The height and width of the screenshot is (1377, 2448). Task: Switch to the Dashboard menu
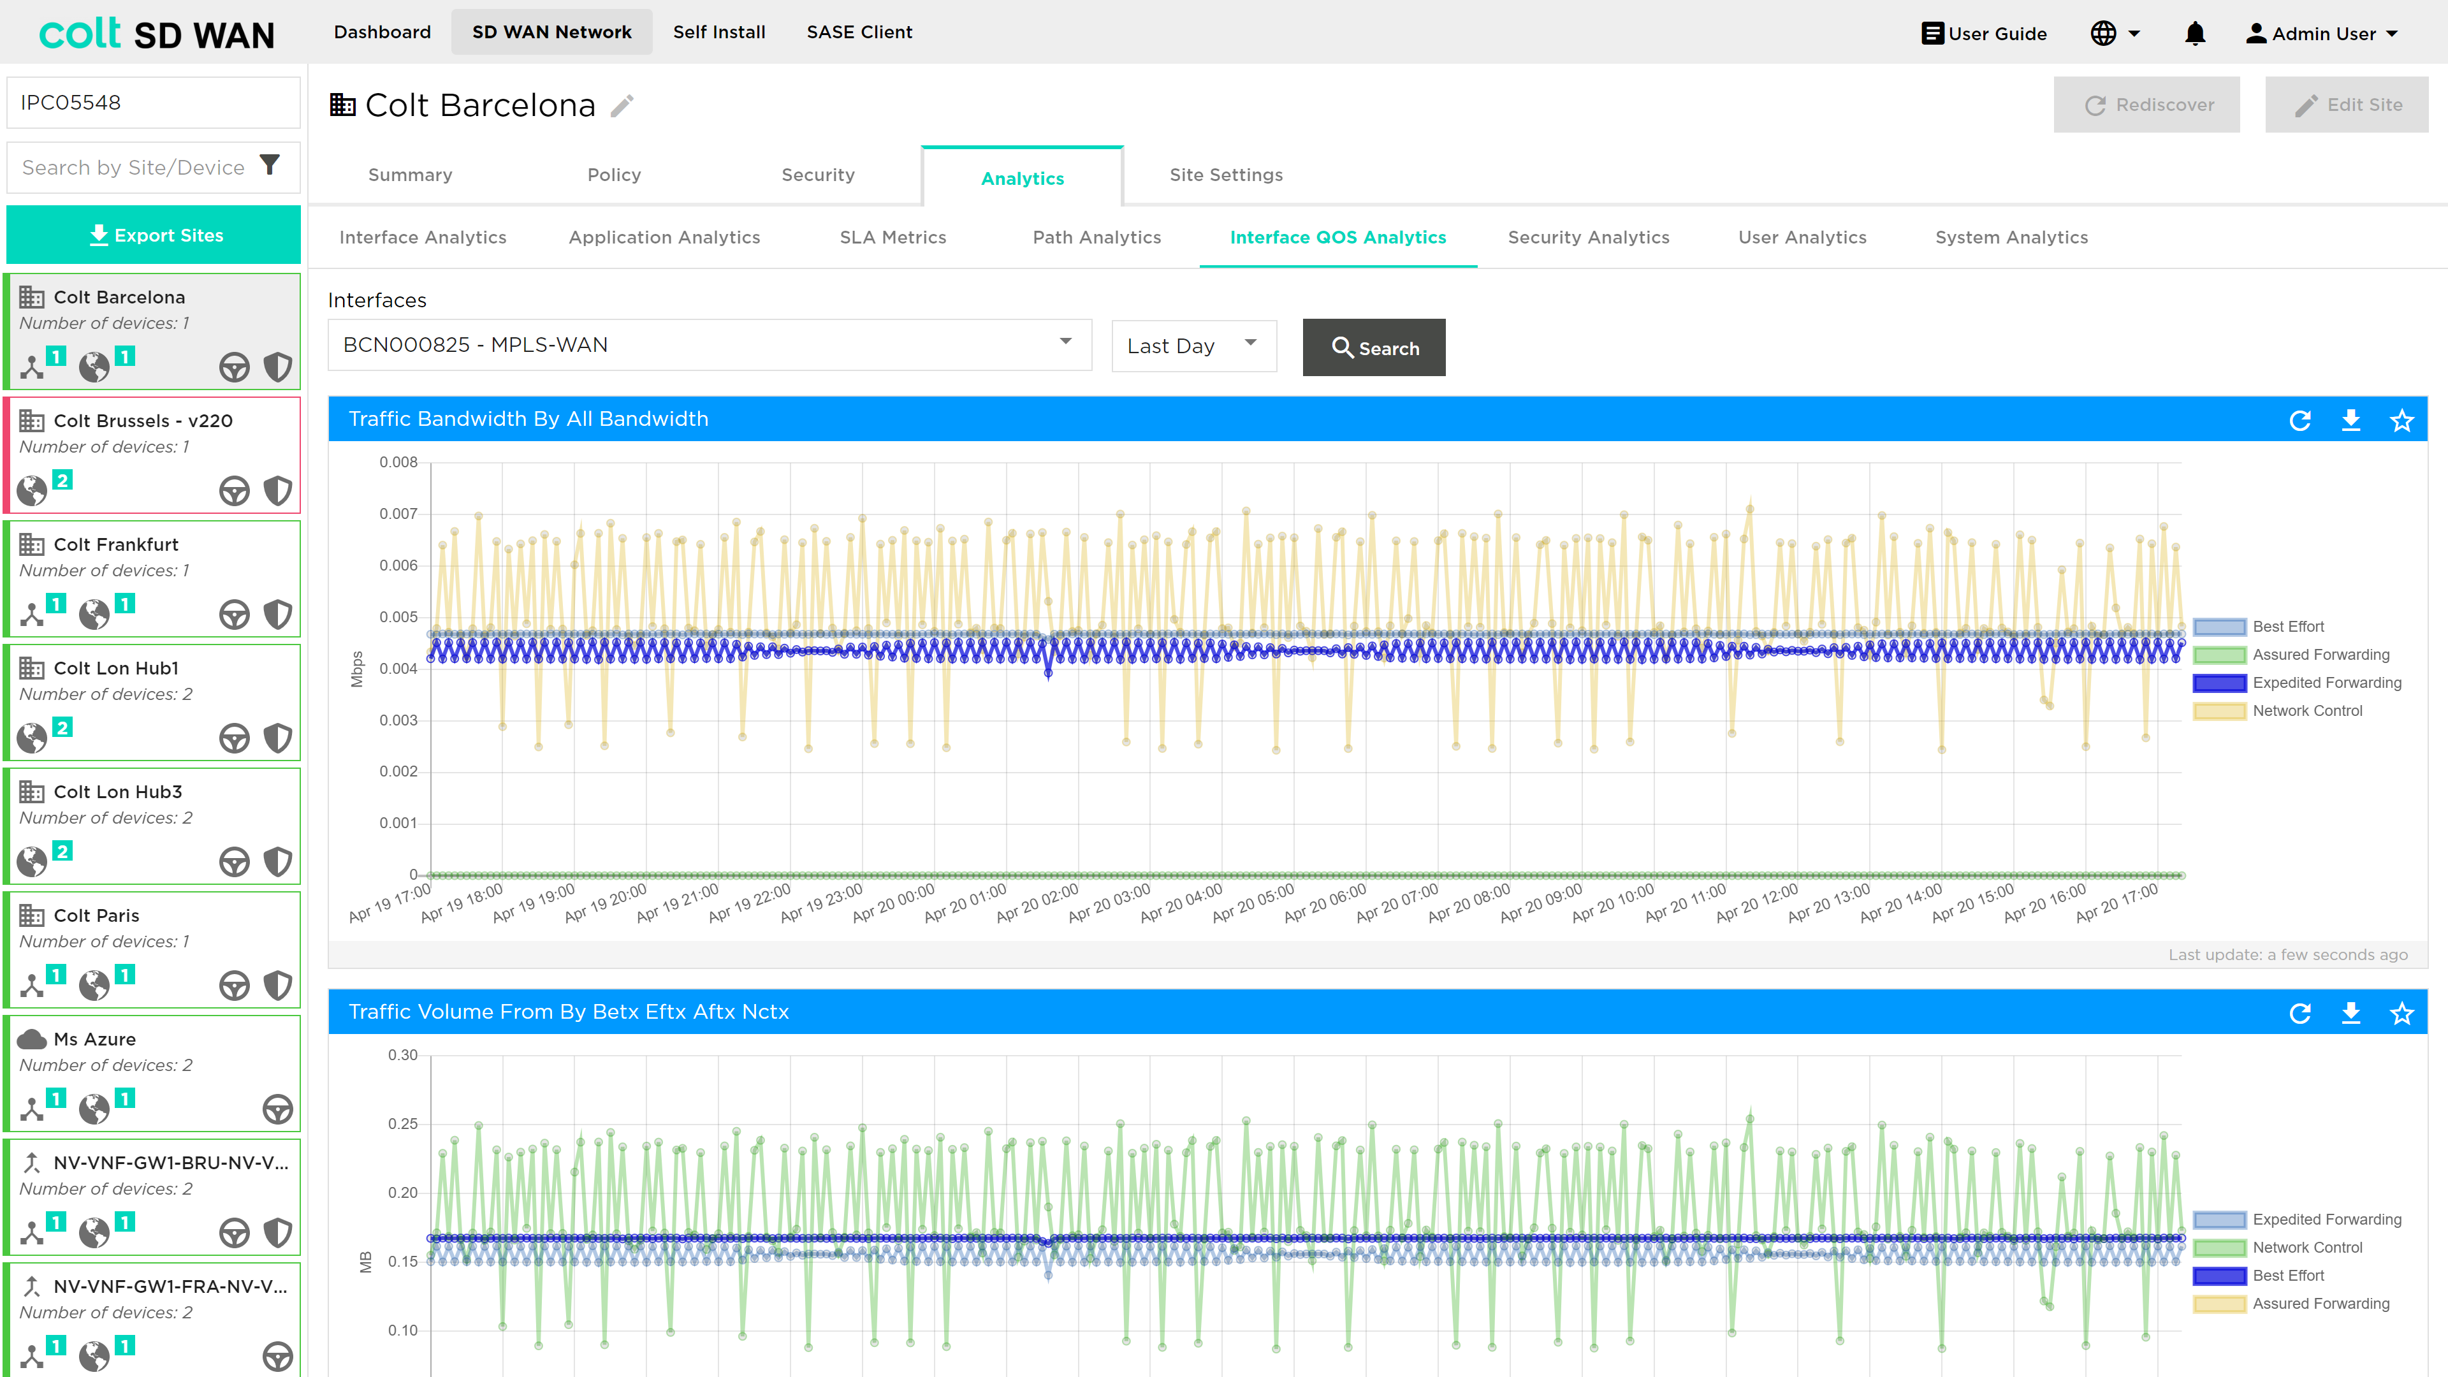coord(382,33)
